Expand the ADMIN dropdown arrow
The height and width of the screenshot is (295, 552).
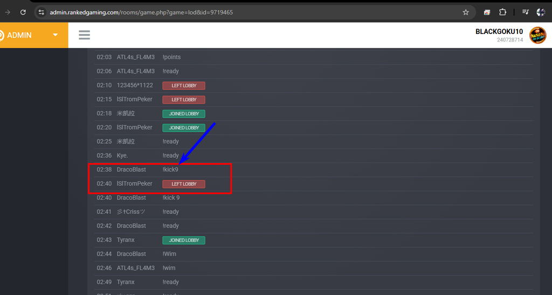point(56,35)
